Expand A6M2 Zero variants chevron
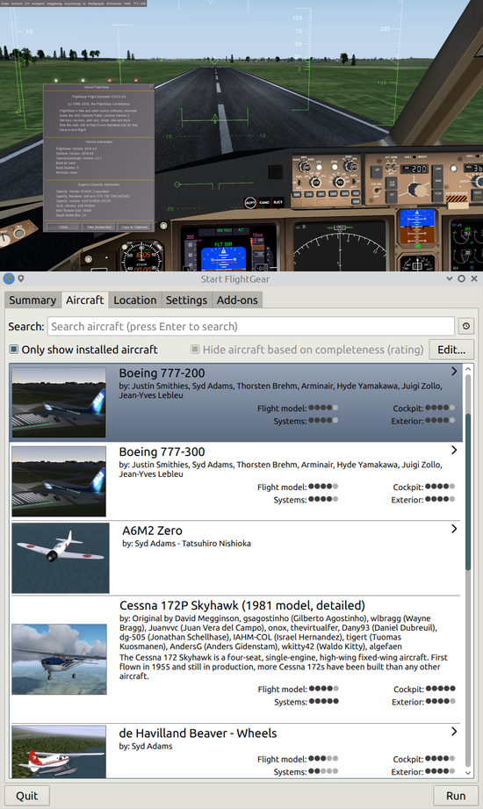Image resolution: width=483 pixels, height=809 pixels. point(454,529)
